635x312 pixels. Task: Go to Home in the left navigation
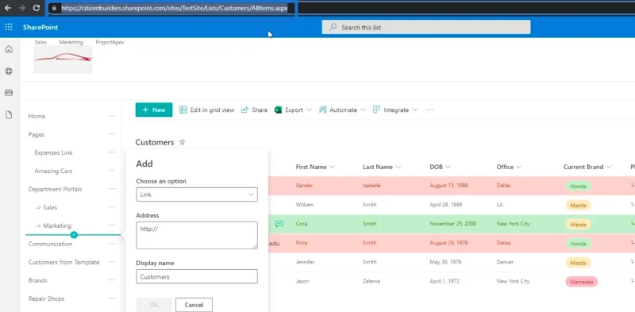click(x=37, y=116)
